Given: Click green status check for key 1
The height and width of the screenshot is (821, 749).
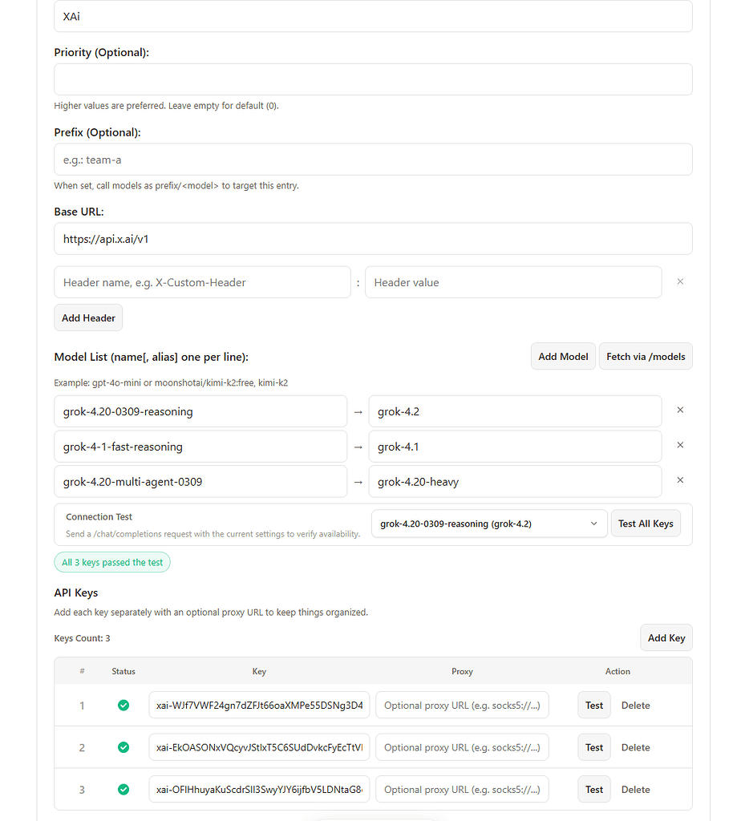Looking at the screenshot, I should coord(123,706).
